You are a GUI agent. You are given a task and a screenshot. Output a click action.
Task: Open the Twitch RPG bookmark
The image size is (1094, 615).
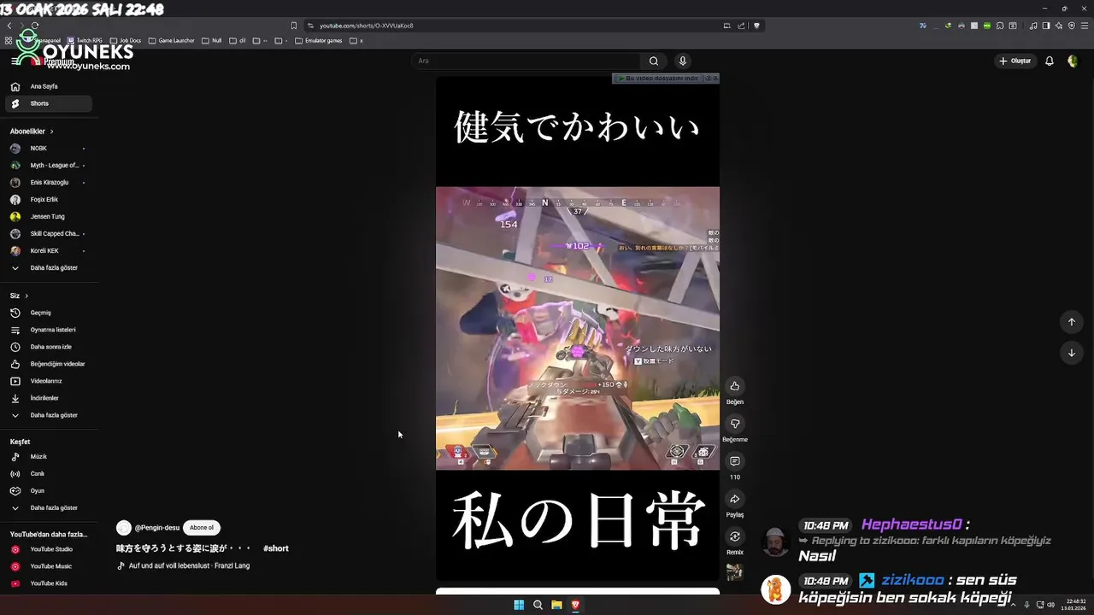pos(85,40)
